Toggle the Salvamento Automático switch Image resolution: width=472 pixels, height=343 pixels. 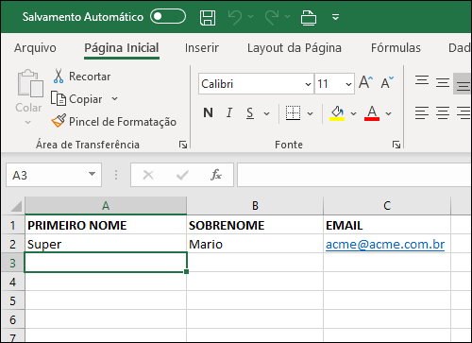168,16
